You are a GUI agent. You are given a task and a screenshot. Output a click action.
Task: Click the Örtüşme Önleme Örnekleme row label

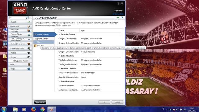tap(69, 43)
